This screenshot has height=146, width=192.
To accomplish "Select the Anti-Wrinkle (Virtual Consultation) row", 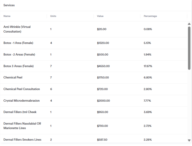I will point(17,29).
